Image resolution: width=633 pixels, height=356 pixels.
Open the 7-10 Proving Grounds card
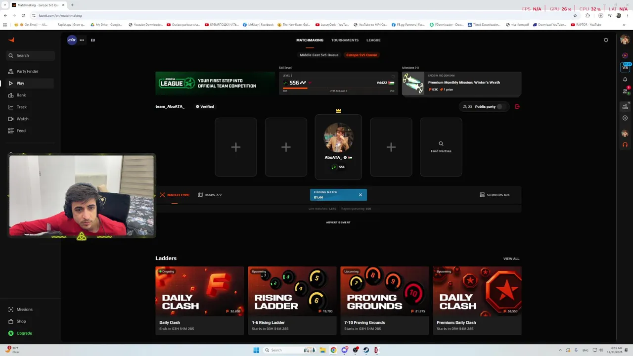(384, 301)
